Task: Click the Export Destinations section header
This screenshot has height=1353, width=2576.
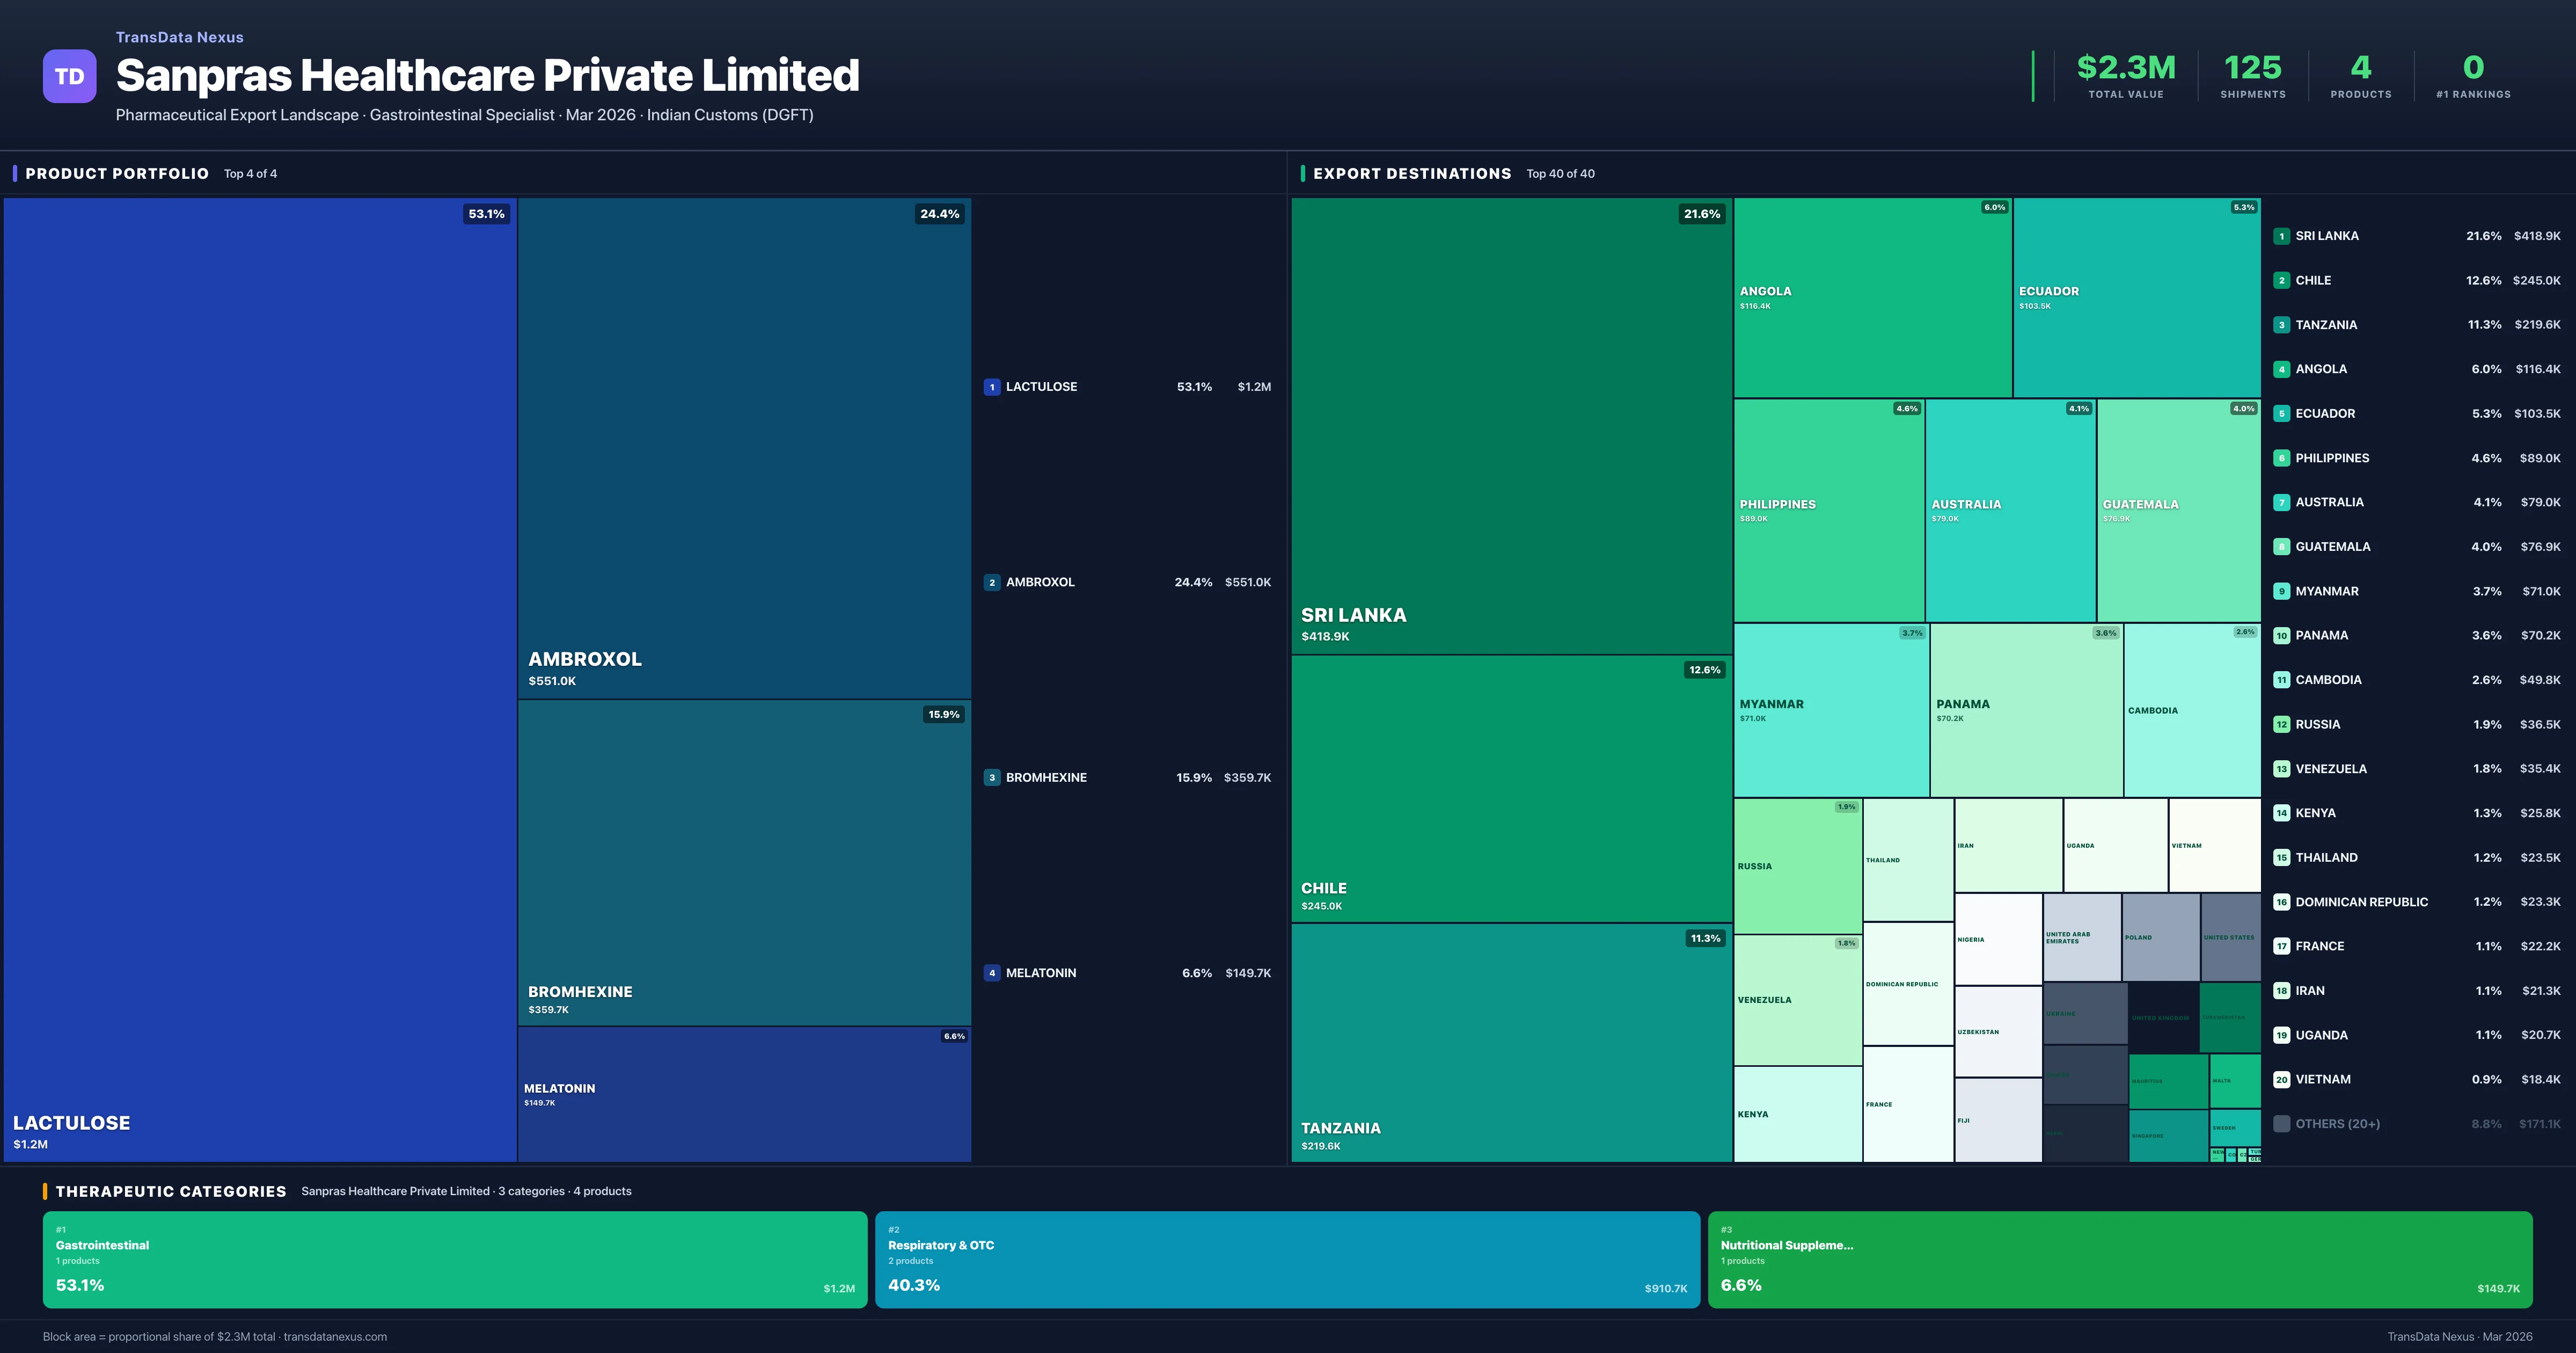Action: click(x=1411, y=174)
